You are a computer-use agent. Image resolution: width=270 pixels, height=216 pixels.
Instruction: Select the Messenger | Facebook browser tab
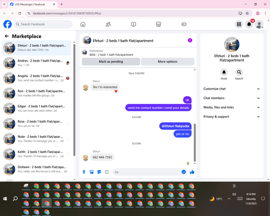32,4
